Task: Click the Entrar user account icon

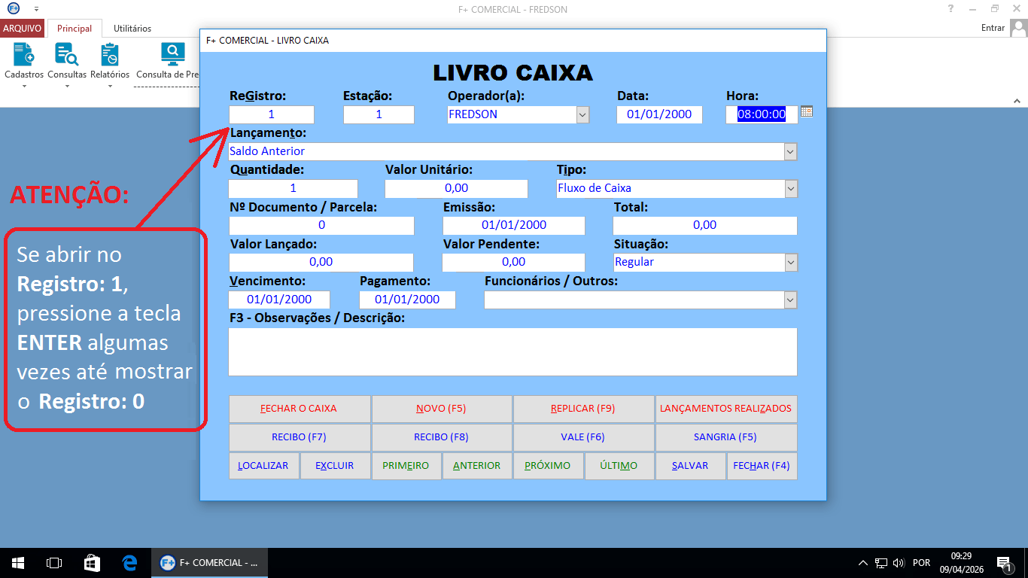Action: [x=1019, y=27]
